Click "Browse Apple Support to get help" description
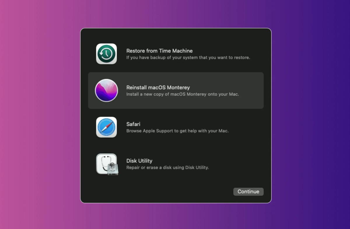The width and height of the screenshot is (350, 229). coord(177,131)
